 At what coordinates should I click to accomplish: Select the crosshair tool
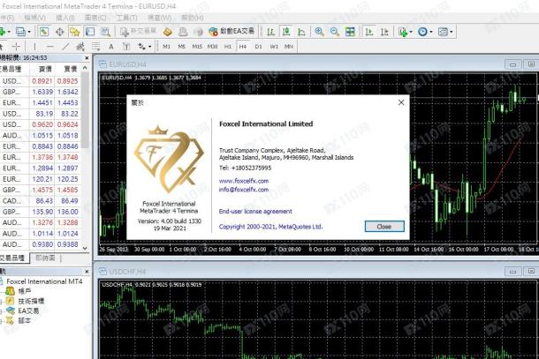[x=16, y=47]
